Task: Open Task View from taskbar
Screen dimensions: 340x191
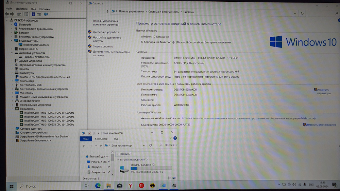Action: [86, 186]
